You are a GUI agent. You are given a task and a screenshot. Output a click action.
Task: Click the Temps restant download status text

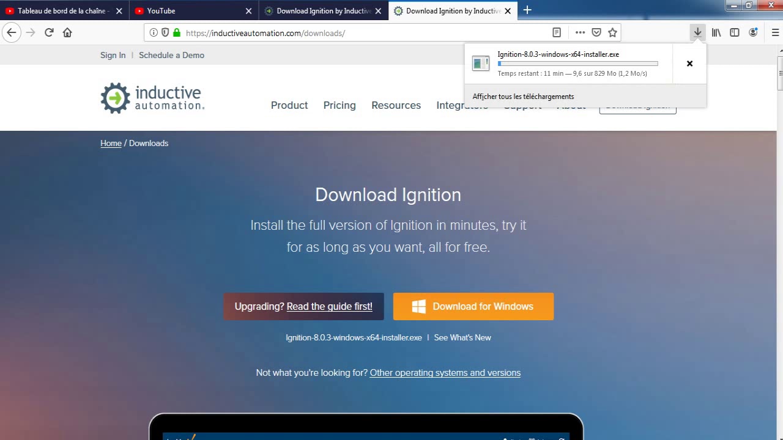(572, 73)
